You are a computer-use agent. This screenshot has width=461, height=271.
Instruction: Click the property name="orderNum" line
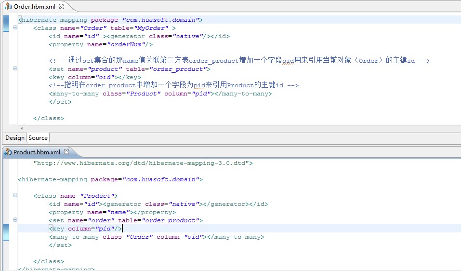[x=101, y=45]
